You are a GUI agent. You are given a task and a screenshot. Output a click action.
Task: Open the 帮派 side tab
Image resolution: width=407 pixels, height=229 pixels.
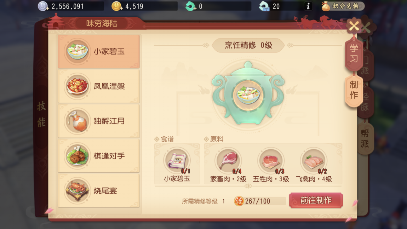click(365, 139)
